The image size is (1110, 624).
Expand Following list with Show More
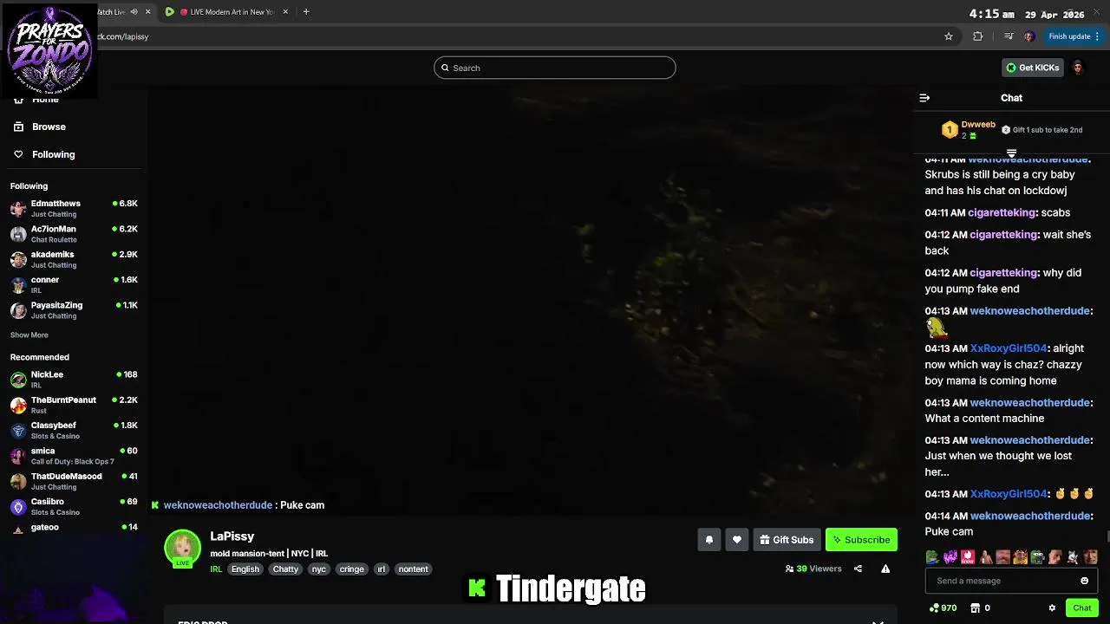tap(29, 335)
